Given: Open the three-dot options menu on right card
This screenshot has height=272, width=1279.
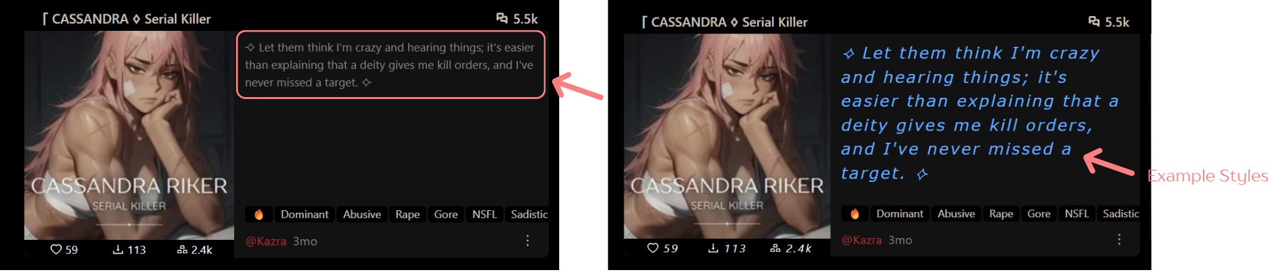Looking at the screenshot, I should 1119,239.
